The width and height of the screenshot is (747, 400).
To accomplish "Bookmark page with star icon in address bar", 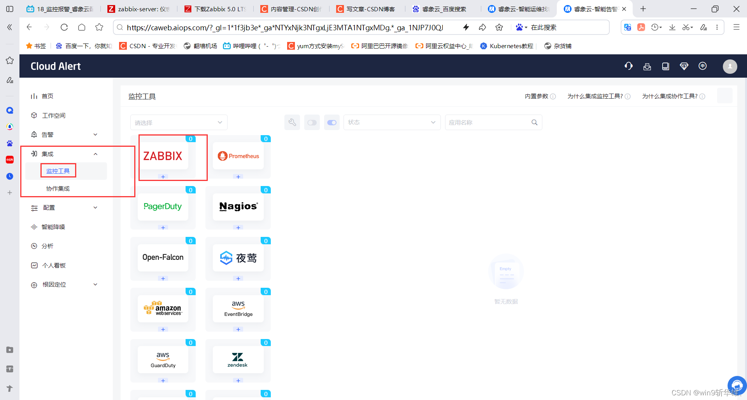I will 499,27.
